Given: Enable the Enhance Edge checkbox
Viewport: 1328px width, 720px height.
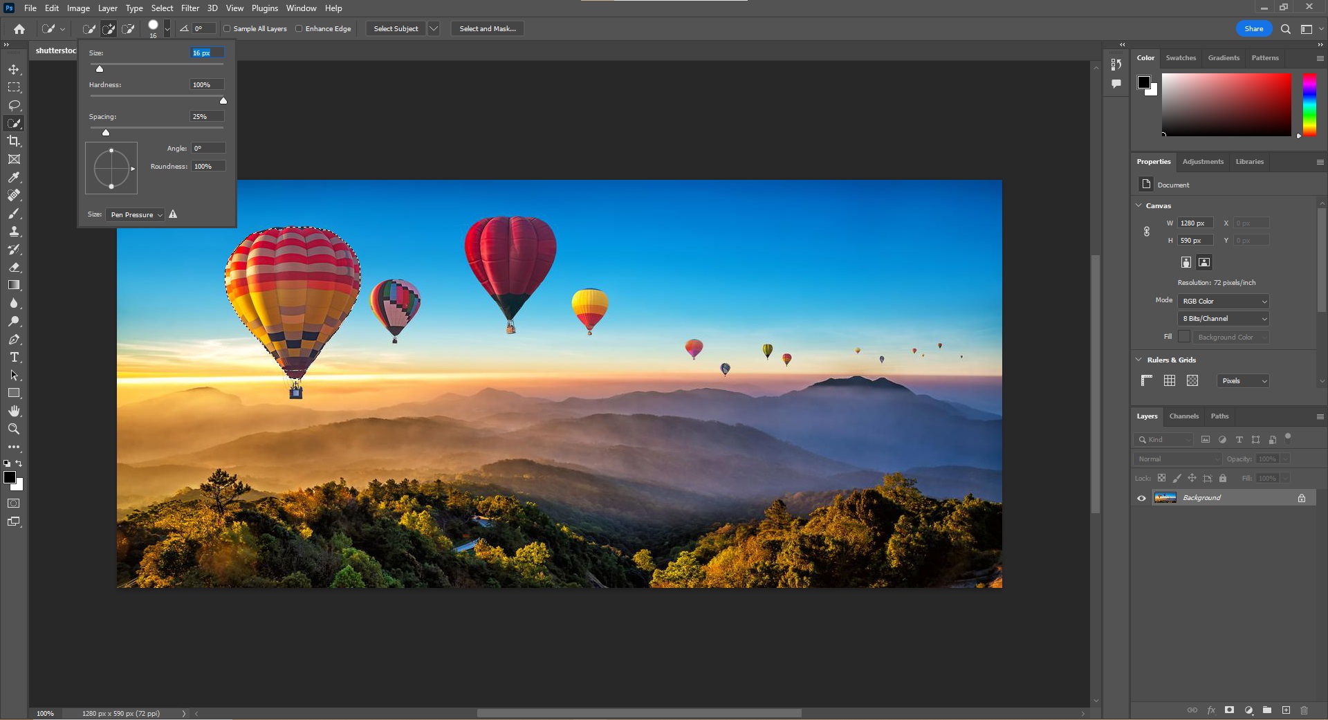Looking at the screenshot, I should pos(299,29).
